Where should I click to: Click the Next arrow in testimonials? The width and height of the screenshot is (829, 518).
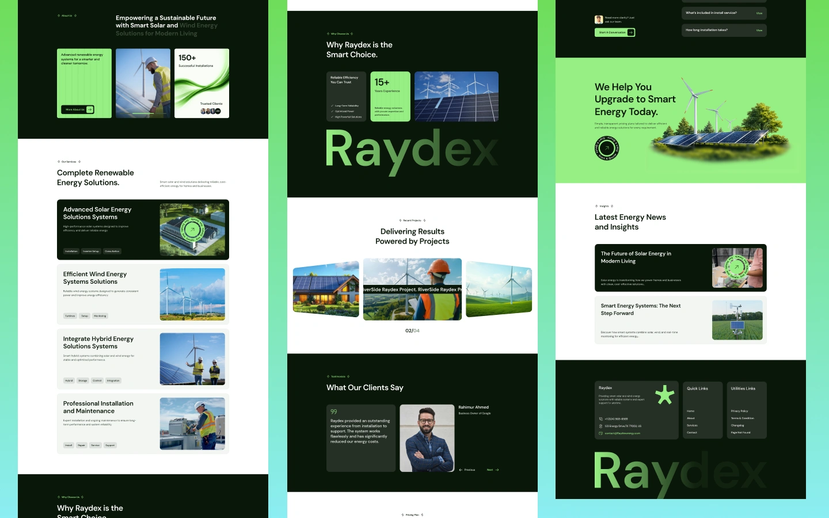(497, 470)
